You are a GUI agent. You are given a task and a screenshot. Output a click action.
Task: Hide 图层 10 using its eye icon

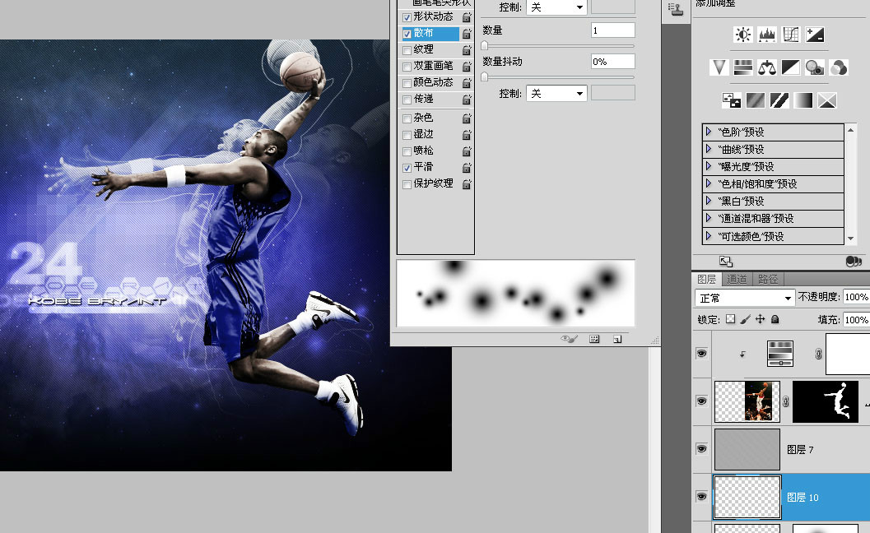(701, 496)
